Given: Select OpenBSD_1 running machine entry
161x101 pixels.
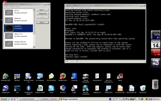Looking at the screenshot, I should point(18,28).
